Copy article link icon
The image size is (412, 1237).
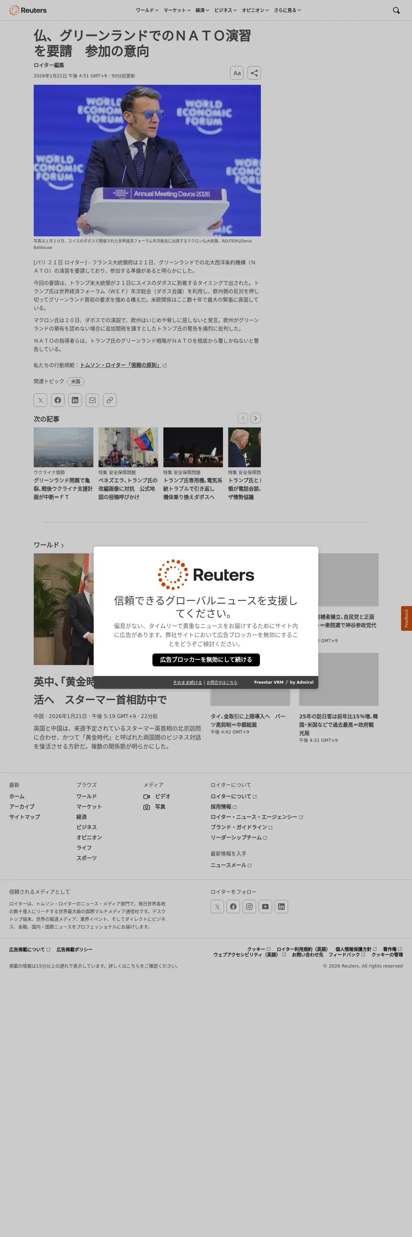coord(110,400)
